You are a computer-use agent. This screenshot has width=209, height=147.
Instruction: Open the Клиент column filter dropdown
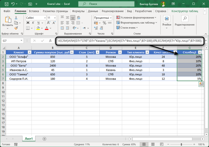coord(29,52)
